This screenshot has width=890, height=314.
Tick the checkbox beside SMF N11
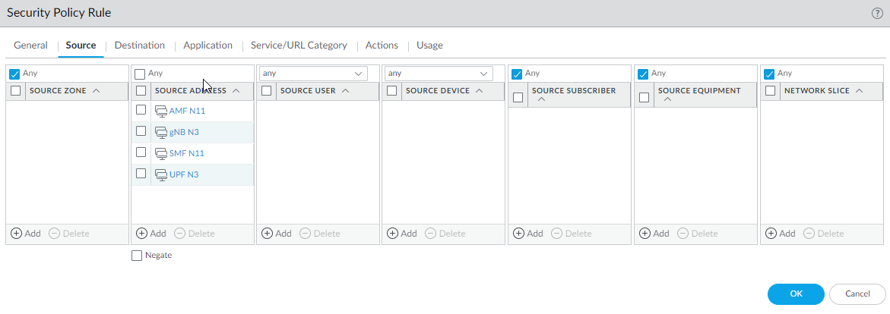coord(141,152)
